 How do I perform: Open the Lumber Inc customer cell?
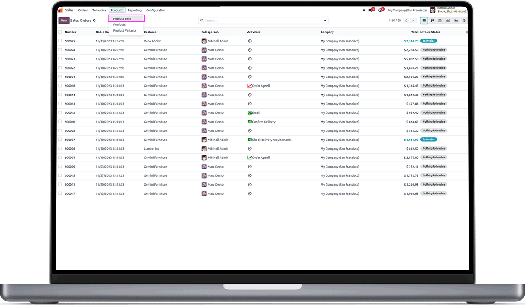click(x=152, y=149)
